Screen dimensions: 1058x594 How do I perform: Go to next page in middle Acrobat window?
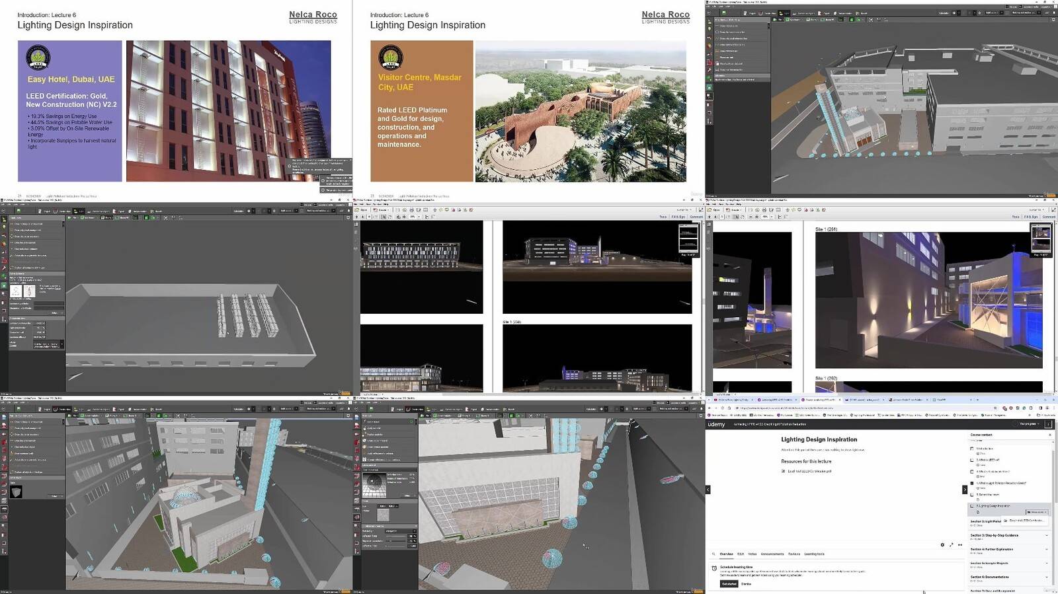pyautogui.click(x=362, y=217)
